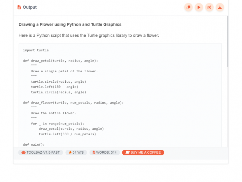Viewport: 242px width, 182px height.
Task: Click the 'Drawing a Flower' heading
Action: click(70, 25)
